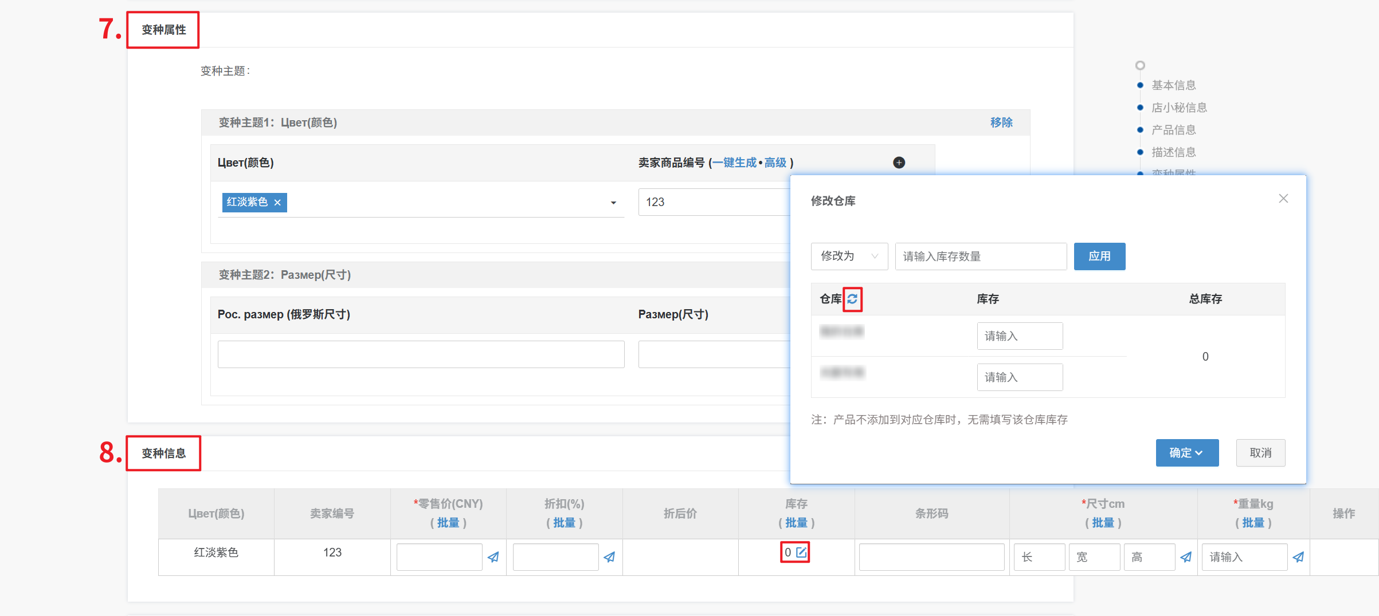Focus the 请输入库存数量 input field
Viewport: 1379px width, 616px height.
[981, 256]
